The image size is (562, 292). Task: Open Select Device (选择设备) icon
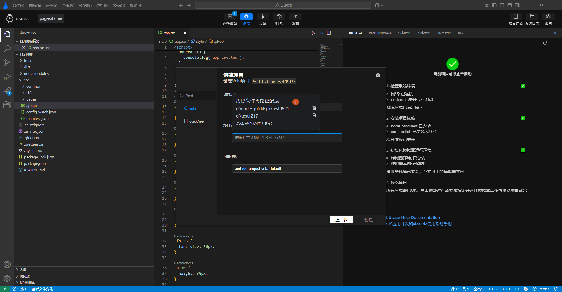click(x=230, y=17)
